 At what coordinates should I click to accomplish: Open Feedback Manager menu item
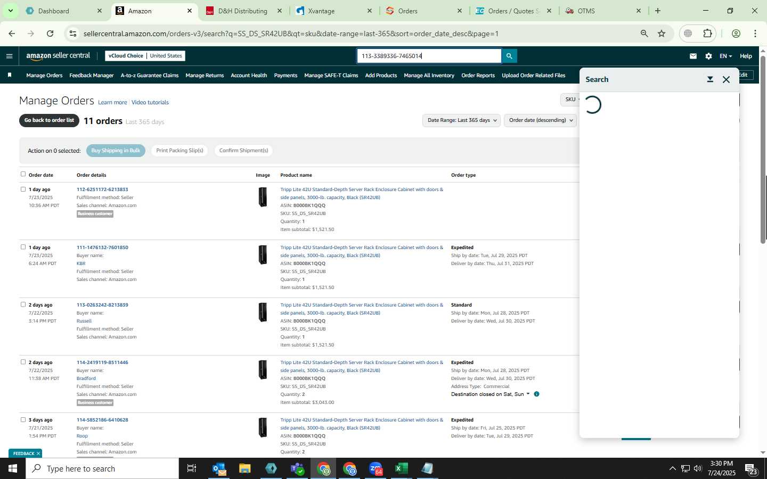91,76
